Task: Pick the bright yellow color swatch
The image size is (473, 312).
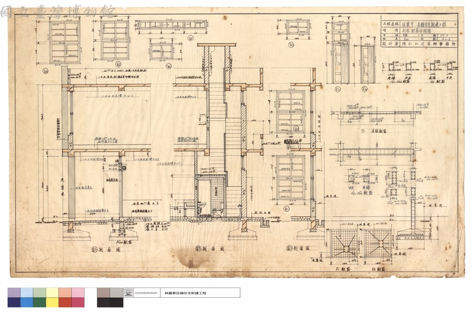Action: point(52,302)
